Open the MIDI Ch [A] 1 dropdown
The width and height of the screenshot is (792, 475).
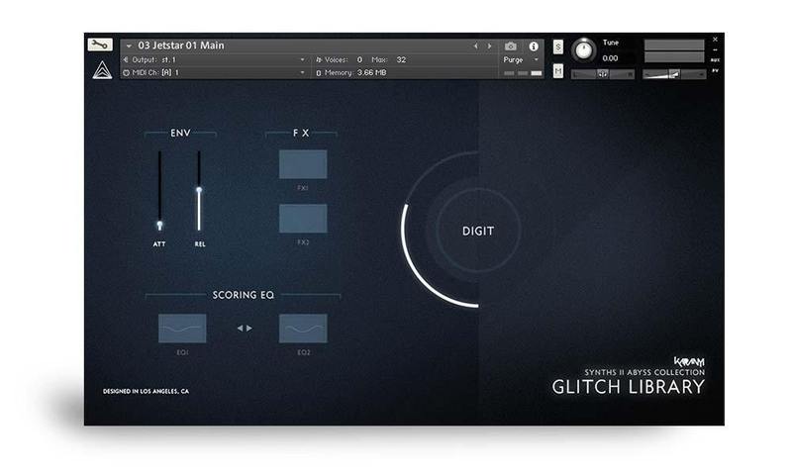point(303,72)
